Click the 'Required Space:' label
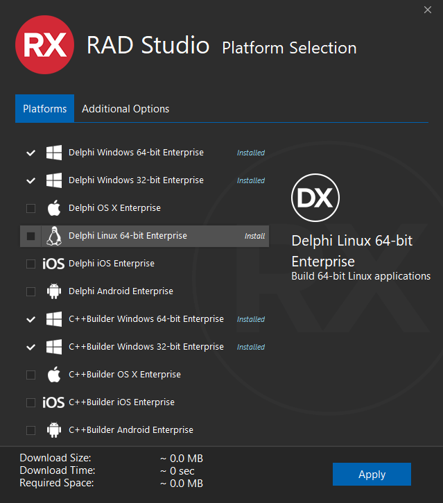Screen dimensions: 443x503 (x=57, y=483)
